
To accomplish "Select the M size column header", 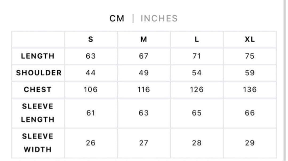I will [x=143, y=39].
